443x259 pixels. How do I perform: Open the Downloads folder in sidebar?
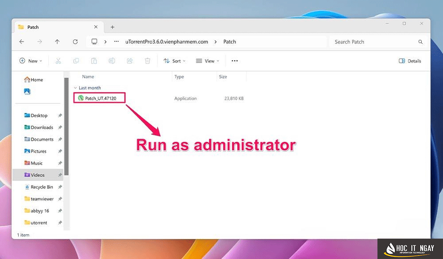point(39,127)
